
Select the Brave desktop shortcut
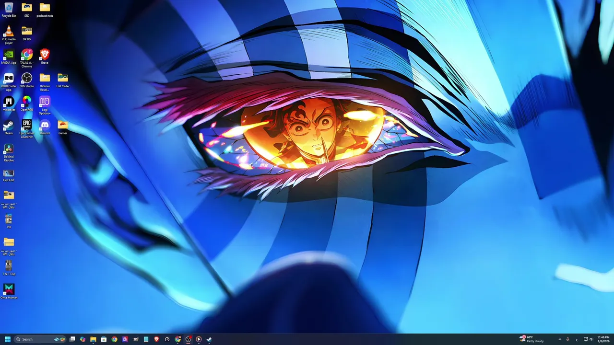tap(45, 57)
